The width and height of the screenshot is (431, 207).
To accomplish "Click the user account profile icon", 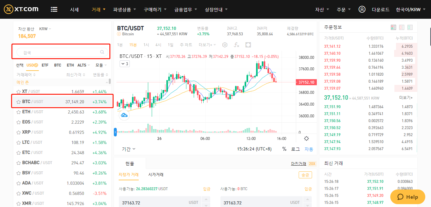I will 362,10.
